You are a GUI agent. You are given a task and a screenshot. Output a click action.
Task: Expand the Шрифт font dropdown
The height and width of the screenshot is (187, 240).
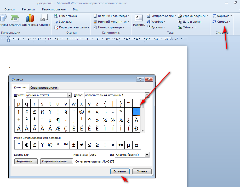pyautogui.click(x=70, y=95)
